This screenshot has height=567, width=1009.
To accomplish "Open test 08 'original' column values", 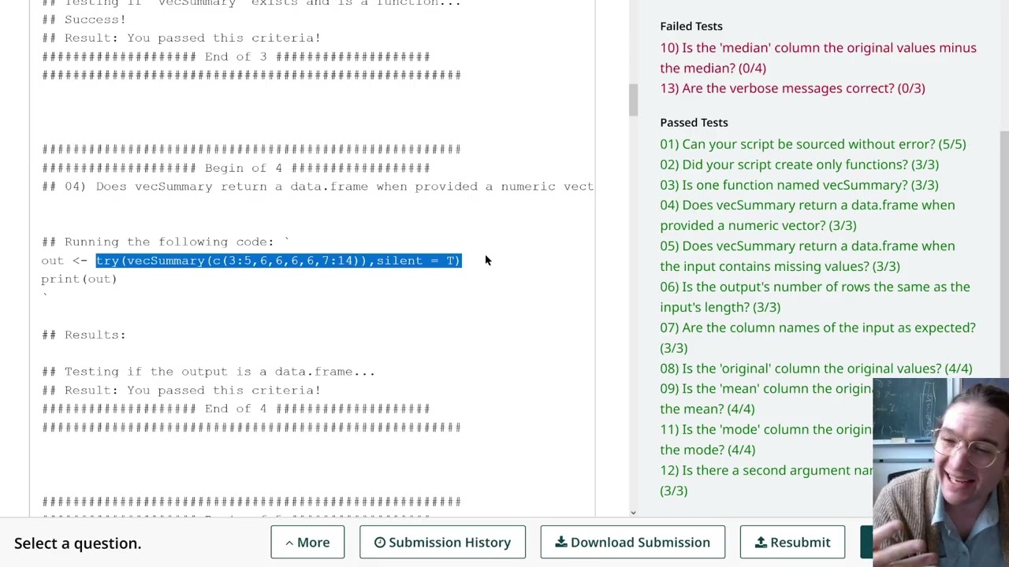I will [816, 369].
